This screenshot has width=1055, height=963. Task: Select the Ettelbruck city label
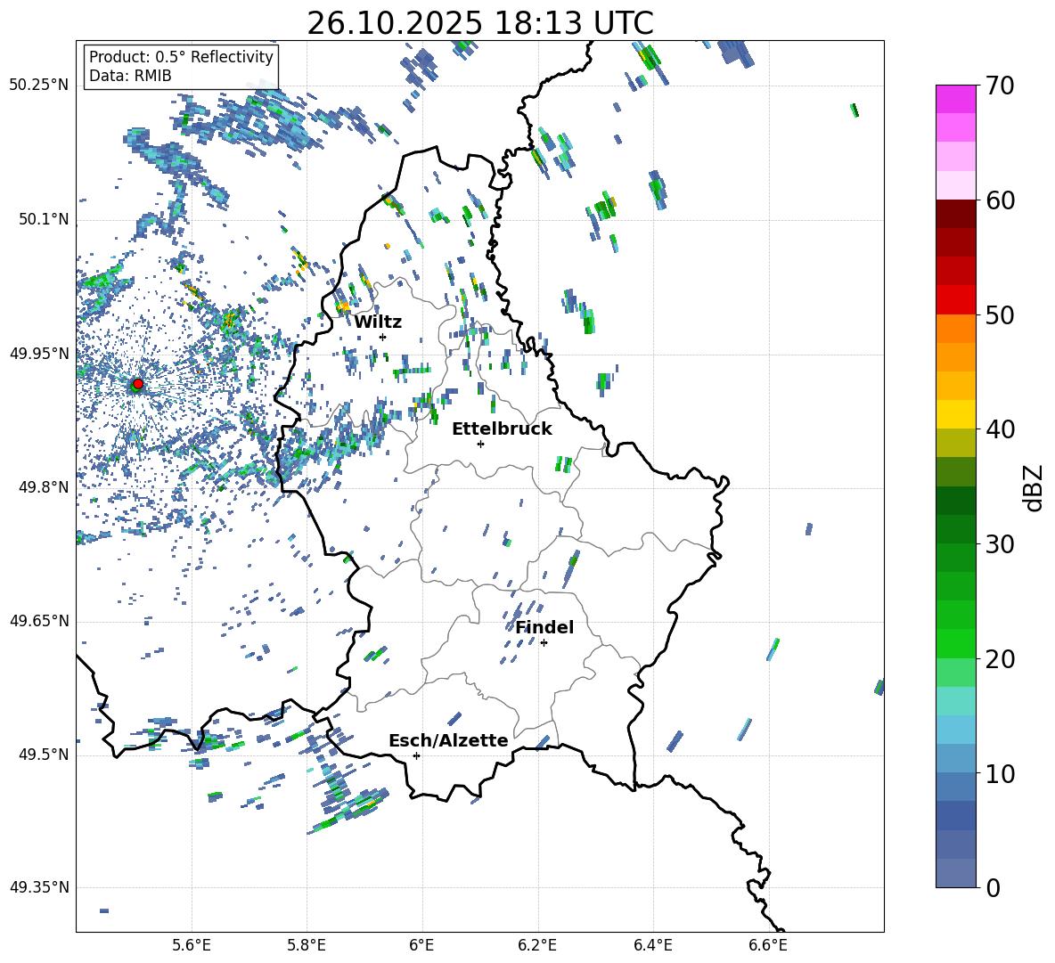pos(502,428)
